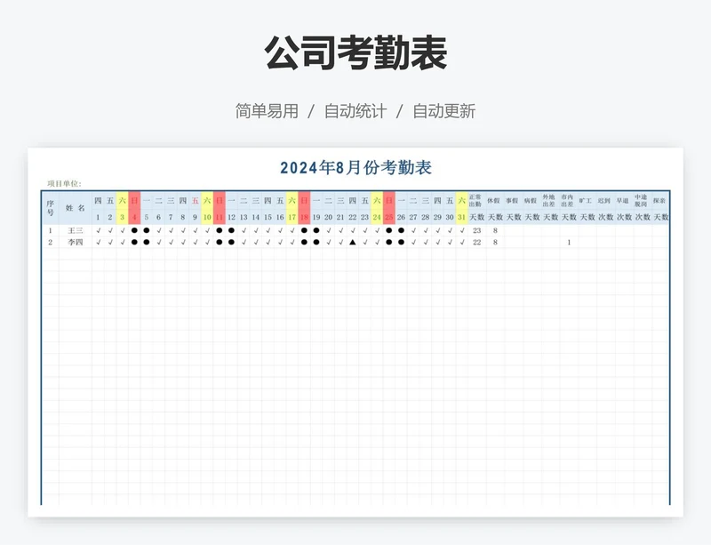Click the 自动统计 tagline text
The image size is (711, 545).
pyautogui.click(x=355, y=111)
